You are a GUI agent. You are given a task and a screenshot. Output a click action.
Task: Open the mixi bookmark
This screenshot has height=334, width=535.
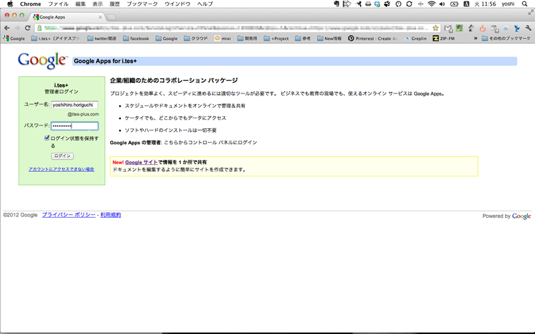(x=223, y=39)
